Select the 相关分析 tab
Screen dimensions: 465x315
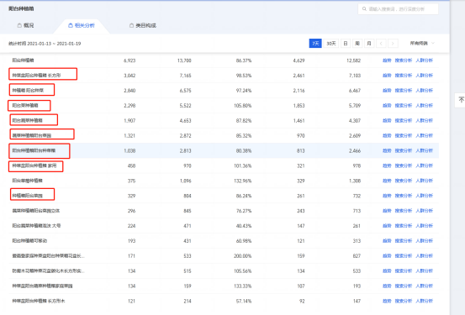coord(82,25)
